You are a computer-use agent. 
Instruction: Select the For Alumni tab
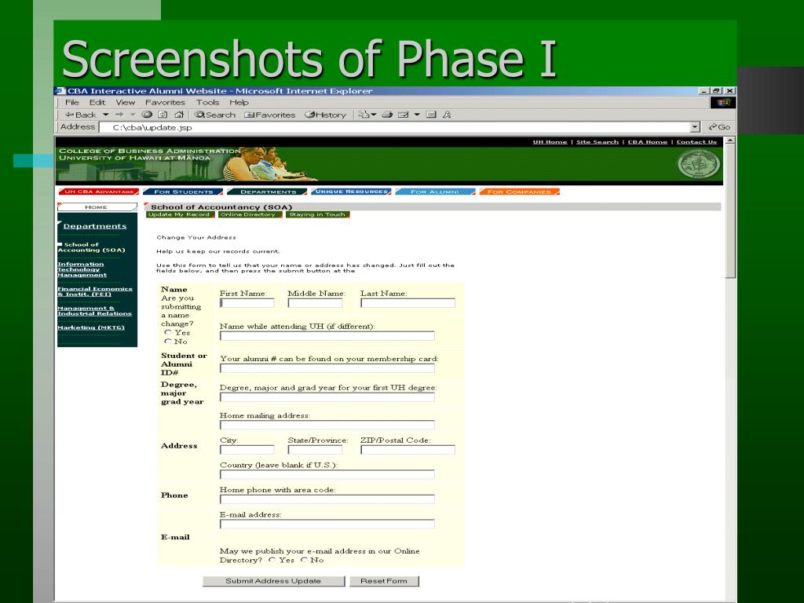[435, 192]
